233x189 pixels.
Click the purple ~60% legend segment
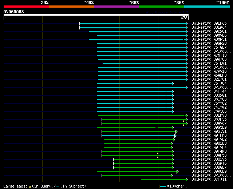coord(116,7)
